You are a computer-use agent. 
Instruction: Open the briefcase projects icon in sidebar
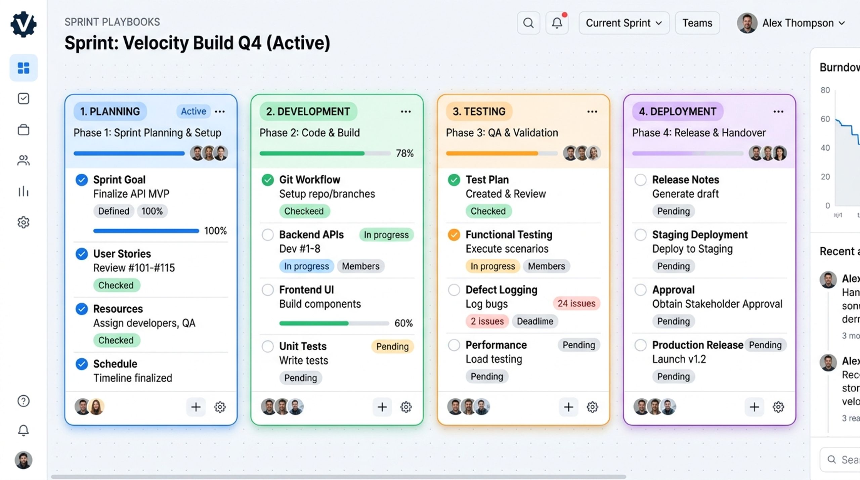click(24, 130)
